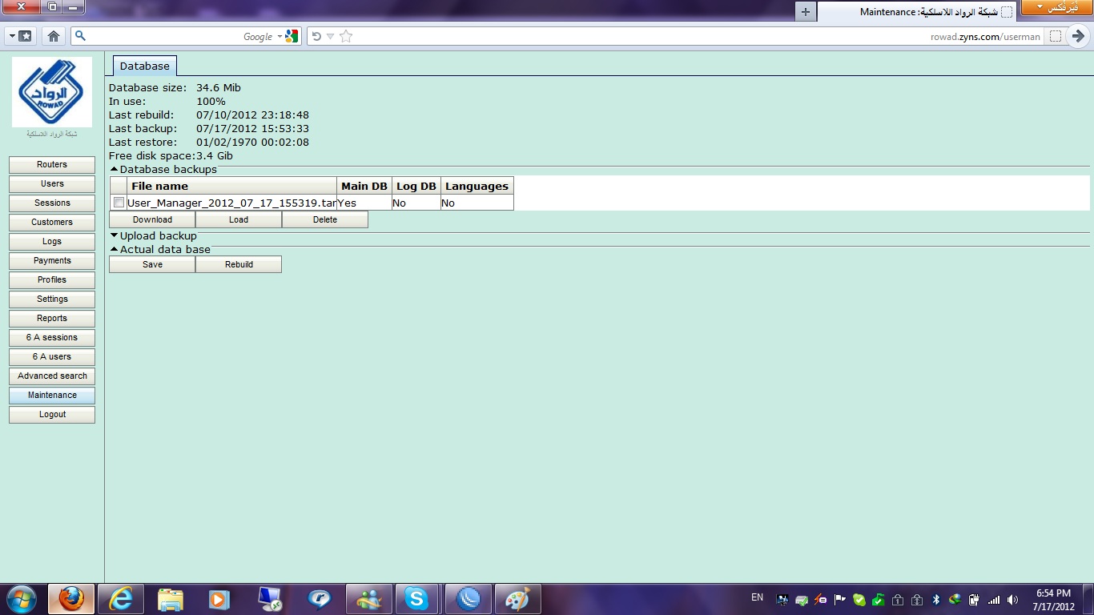The height and width of the screenshot is (615, 1094).
Task: Click the Log DB column header
Action: click(416, 186)
